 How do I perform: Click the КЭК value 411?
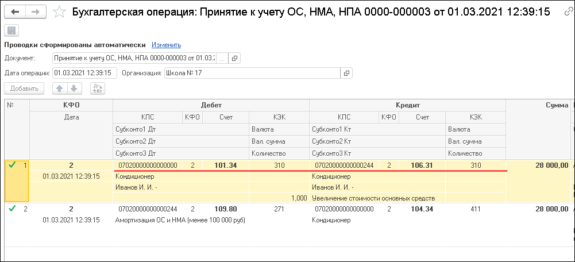point(476,209)
